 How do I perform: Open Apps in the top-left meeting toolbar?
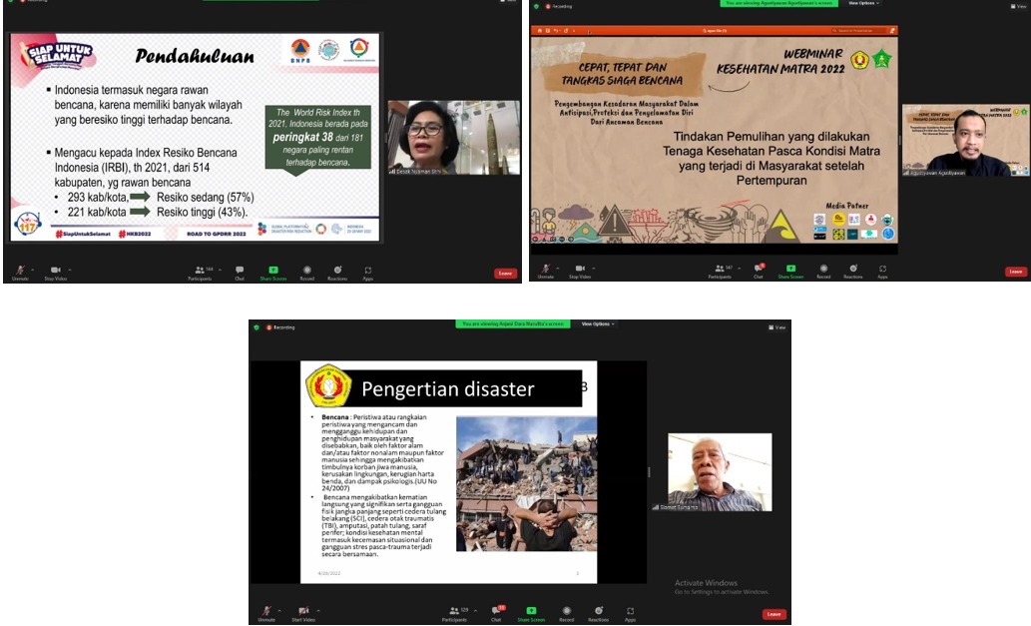(367, 269)
